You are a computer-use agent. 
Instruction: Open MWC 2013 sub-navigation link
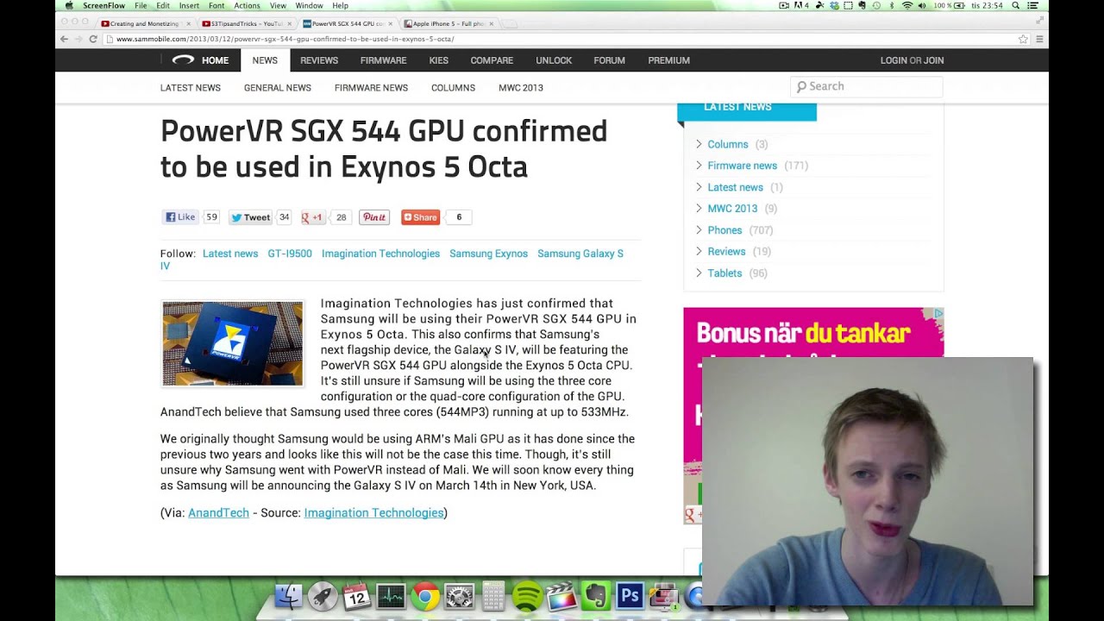[x=521, y=88]
